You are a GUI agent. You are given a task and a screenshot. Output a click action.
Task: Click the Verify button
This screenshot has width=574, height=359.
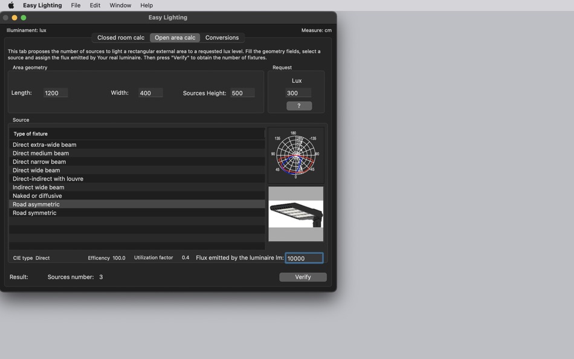coord(303,277)
